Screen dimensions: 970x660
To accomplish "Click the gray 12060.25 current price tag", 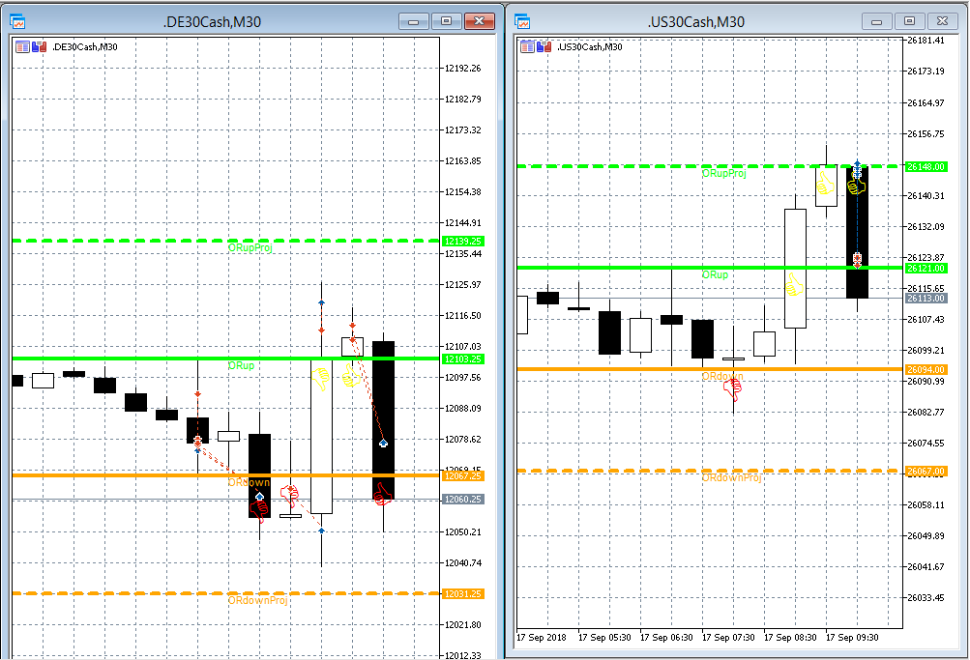I will [463, 500].
